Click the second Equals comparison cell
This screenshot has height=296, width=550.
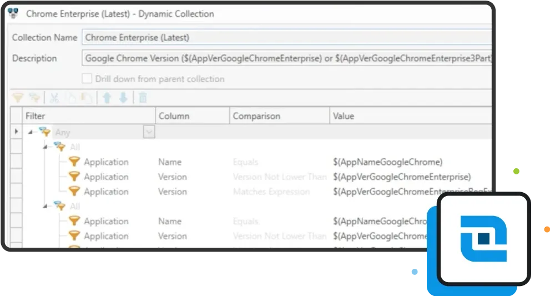(x=245, y=221)
